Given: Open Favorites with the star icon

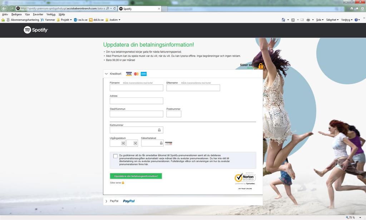Looking at the screenshot, I should tap(357, 9).
